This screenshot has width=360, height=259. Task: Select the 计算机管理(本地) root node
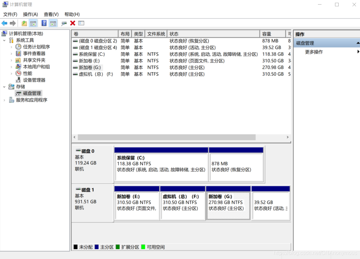pyautogui.click(x=26, y=33)
